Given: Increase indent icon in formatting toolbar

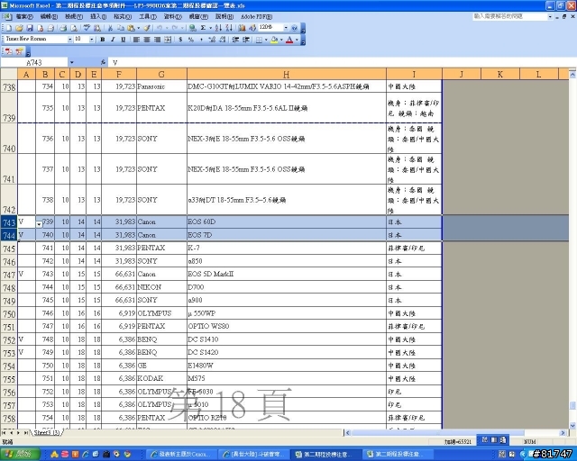Looking at the screenshot, I should pos(246,40).
